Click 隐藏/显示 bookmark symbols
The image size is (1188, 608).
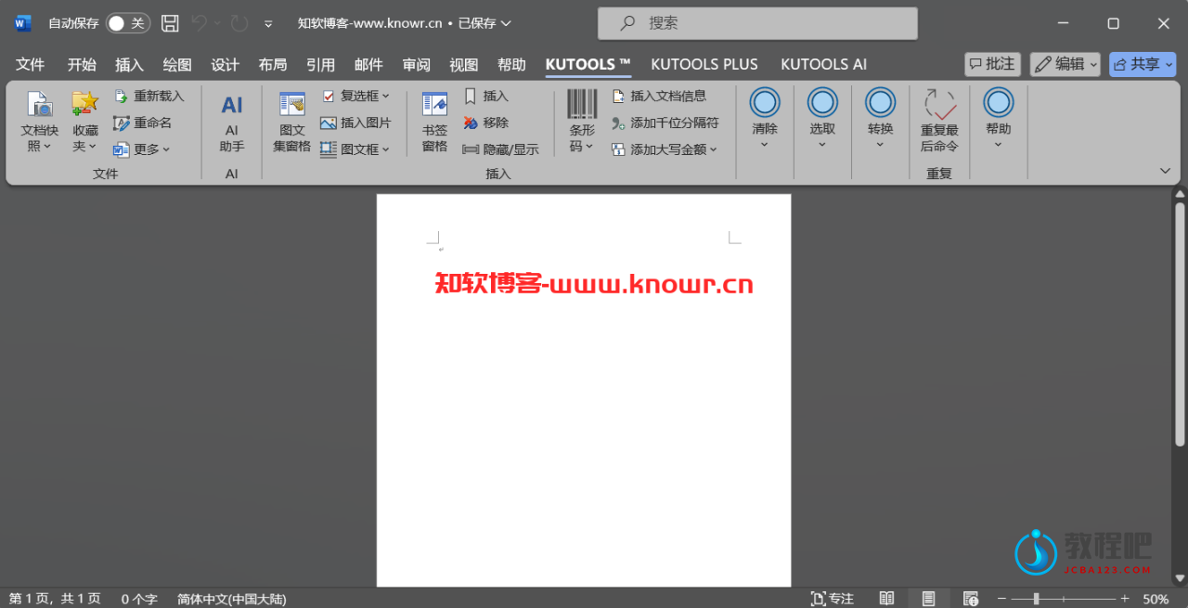[x=500, y=149]
